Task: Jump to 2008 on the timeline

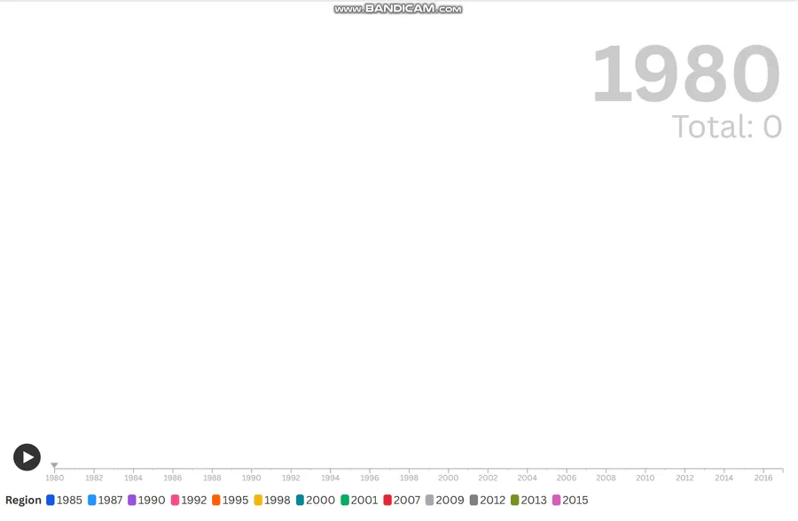Action: tap(606, 478)
